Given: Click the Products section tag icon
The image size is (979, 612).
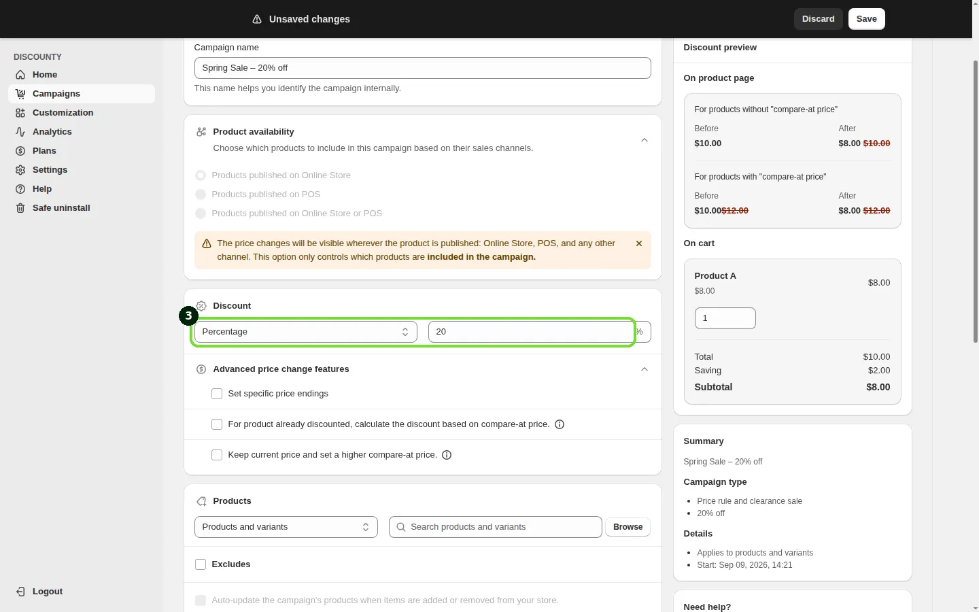Looking at the screenshot, I should 201,501.
